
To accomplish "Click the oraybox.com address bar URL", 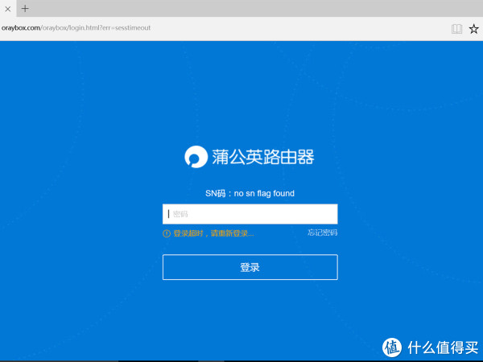I will pyautogui.click(x=76, y=27).
